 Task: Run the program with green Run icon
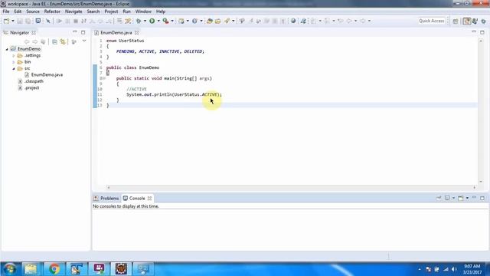coord(152,21)
